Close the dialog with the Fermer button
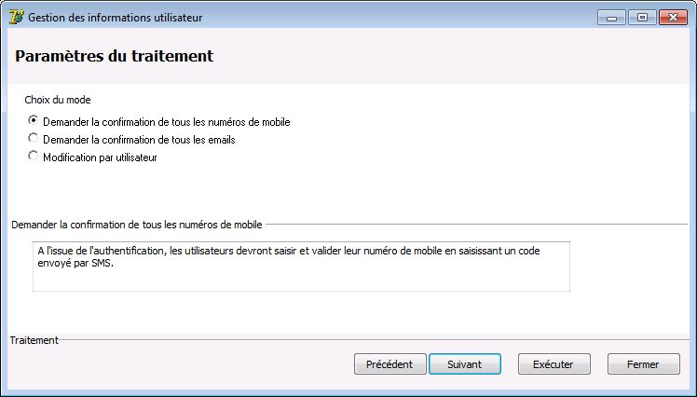The image size is (697, 397). point(643,364)
